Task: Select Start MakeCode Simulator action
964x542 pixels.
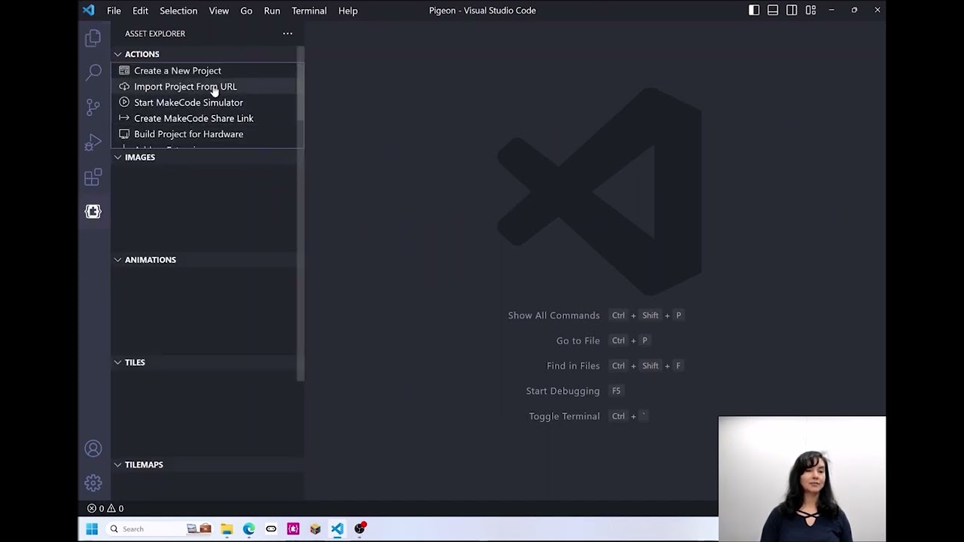Action: 204,102
